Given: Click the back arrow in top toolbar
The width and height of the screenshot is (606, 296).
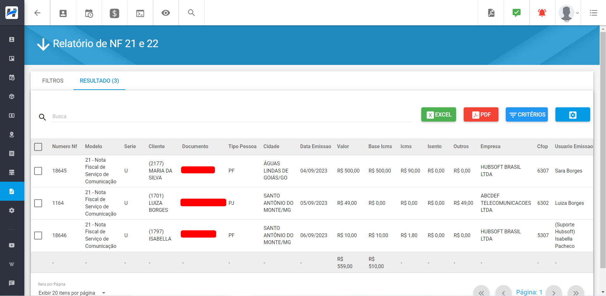Looking at the screenshot, I should tap(37, 13).
